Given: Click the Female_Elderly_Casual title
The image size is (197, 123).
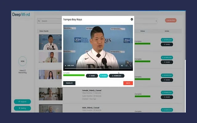Looking at the screenshot, I should pyautogui.click(x=92, y=90).
